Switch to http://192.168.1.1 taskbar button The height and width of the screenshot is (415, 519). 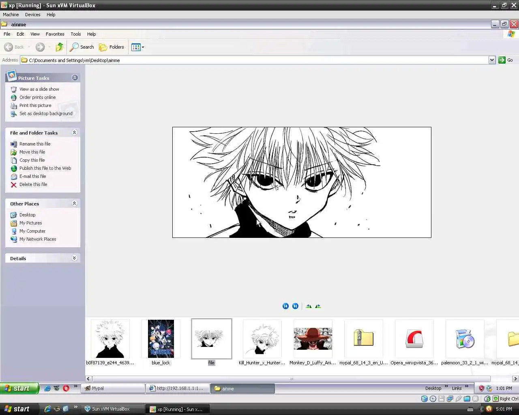coord(178,388)
